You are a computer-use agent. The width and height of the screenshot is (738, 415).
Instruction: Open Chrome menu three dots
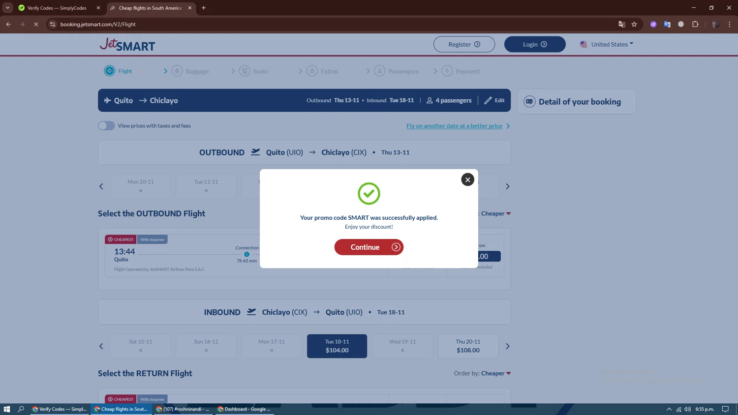pyautogui.click(x=730, y=24)
